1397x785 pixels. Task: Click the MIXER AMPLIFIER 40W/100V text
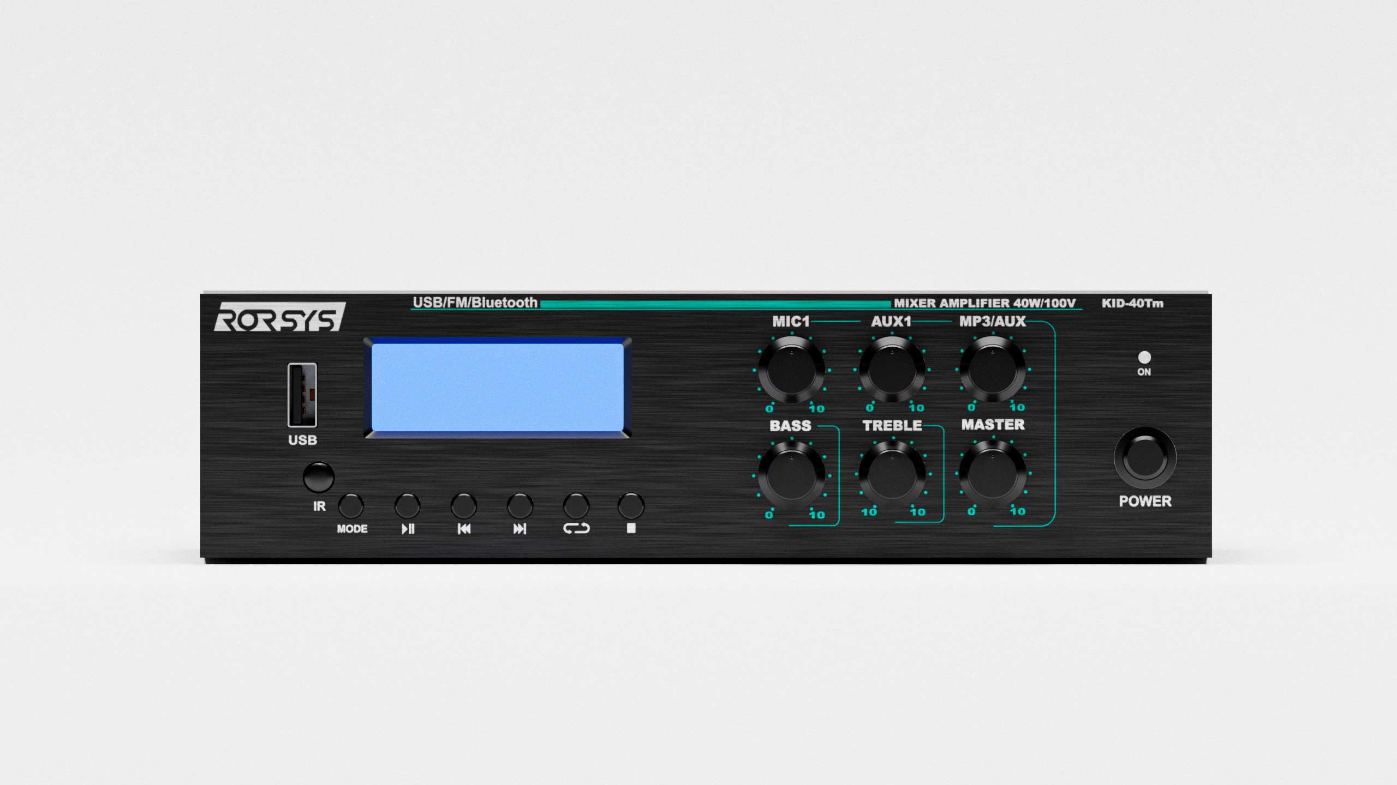coord(984,303)
